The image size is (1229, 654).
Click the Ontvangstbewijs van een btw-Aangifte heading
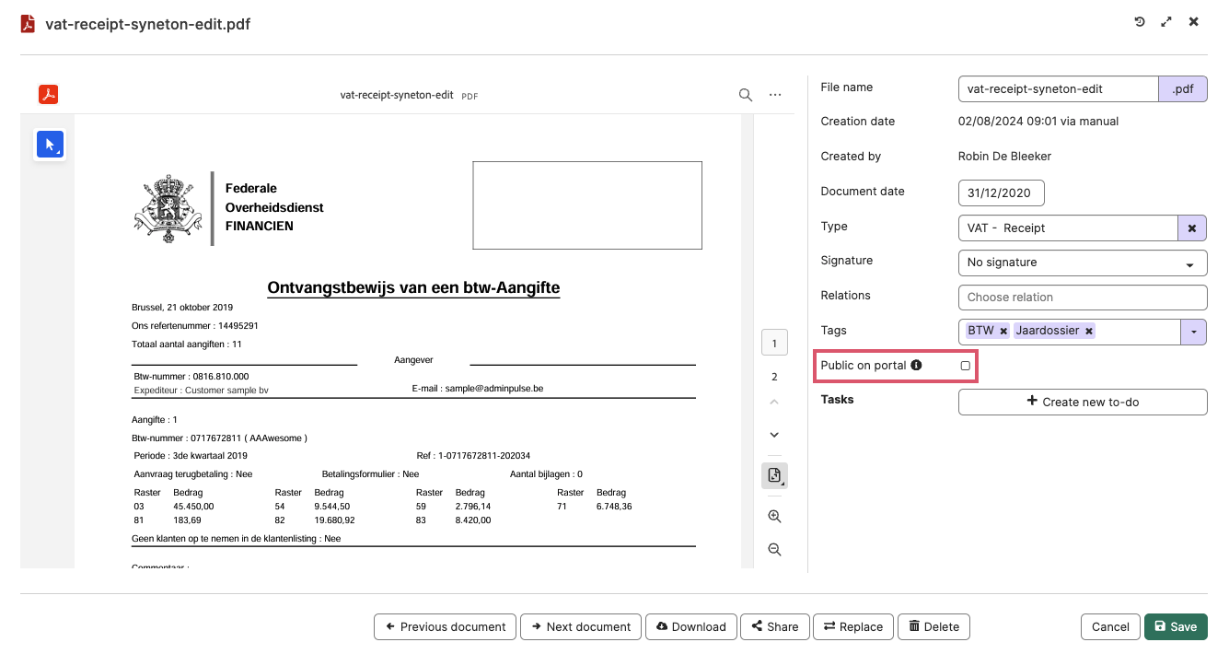click(413, 287)
